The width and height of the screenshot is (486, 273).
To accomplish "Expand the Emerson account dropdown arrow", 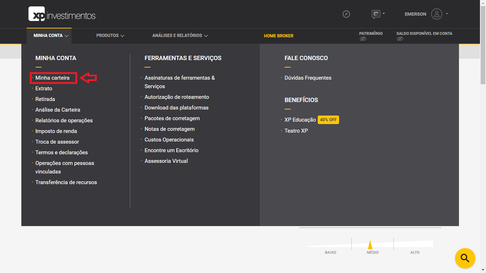I will coord(447,14).
